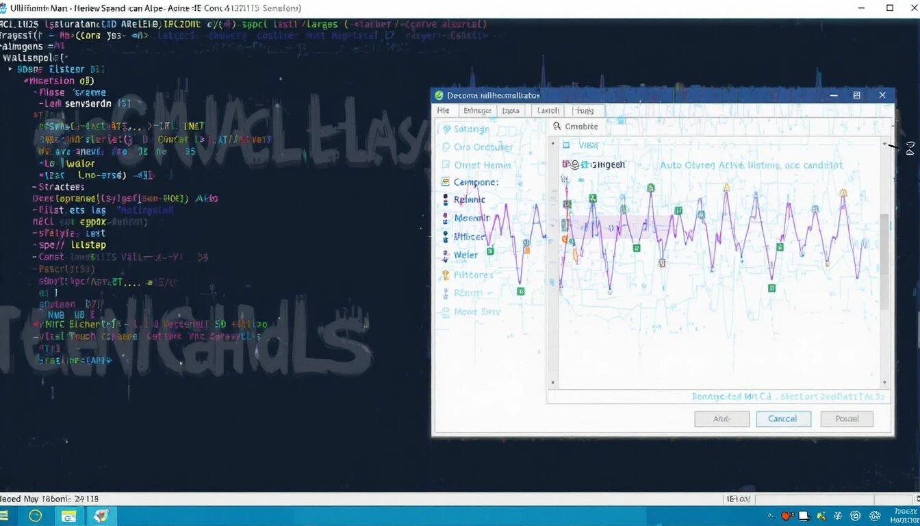920x526 pixels.
Task: Click the up arrow on the chart scrollbar
Action: (884, 145)
